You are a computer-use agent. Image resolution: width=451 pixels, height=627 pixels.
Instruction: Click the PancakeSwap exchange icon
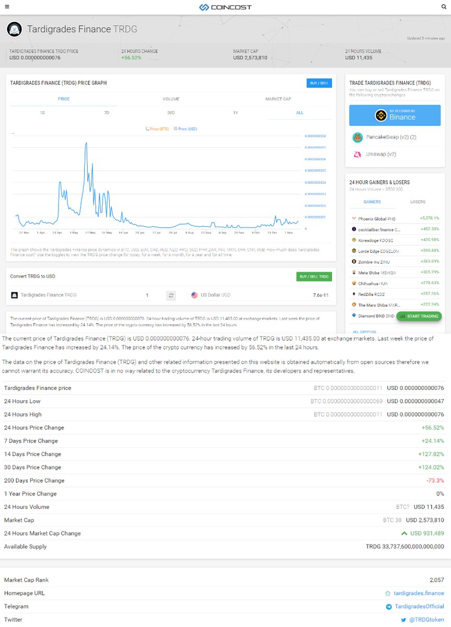(x=357, y=137)
